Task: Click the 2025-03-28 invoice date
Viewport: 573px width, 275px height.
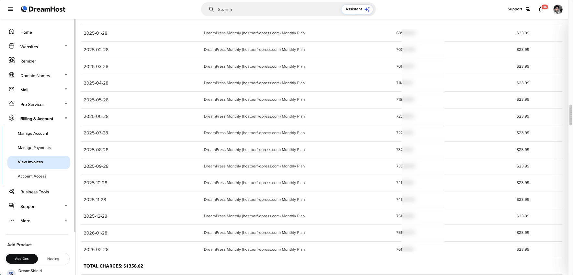Action: coord(96,66)
